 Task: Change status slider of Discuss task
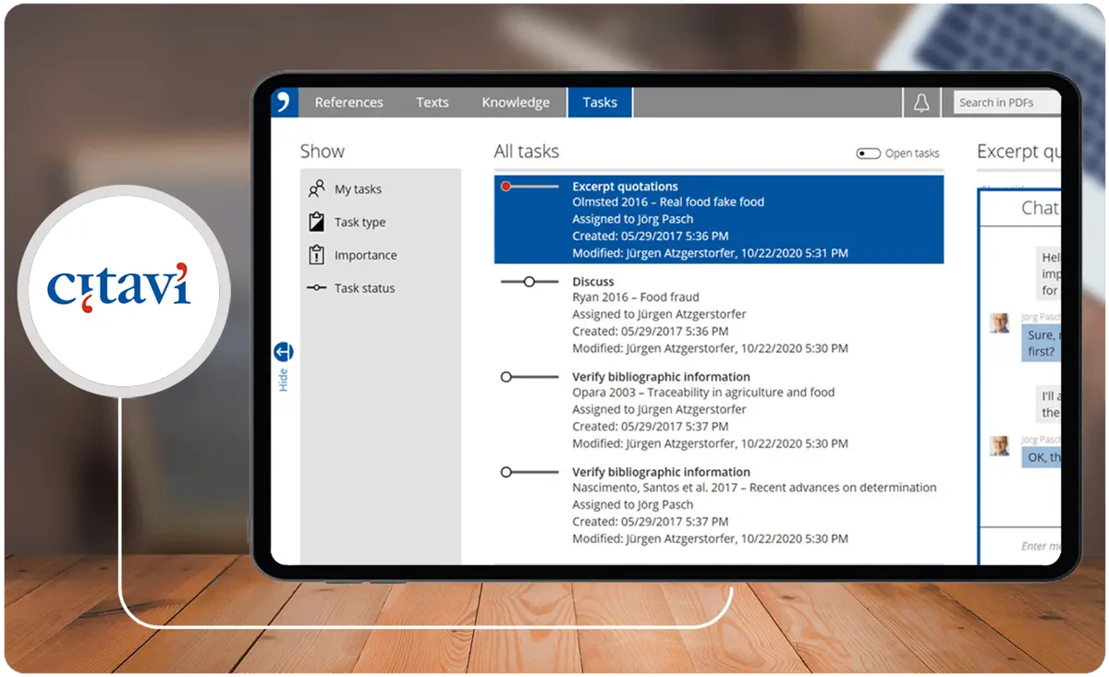coord(530,282)
